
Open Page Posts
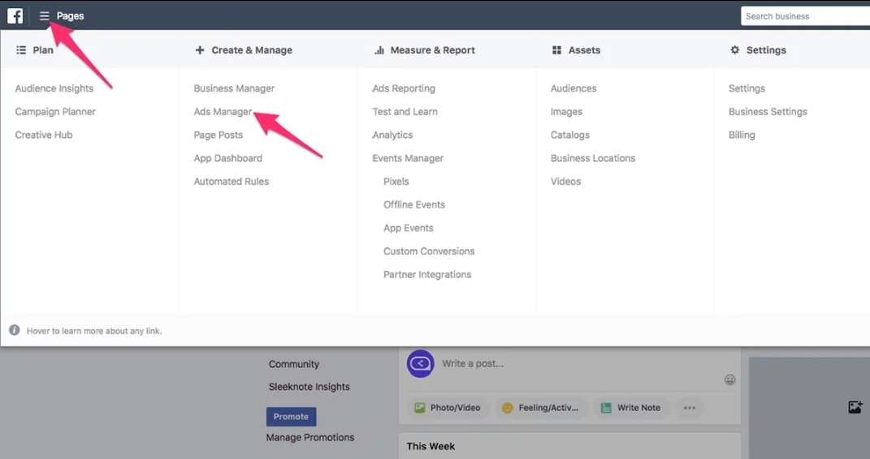[218, 135]
